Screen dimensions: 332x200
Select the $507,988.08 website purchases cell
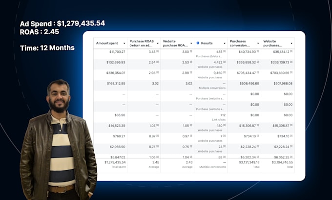pyautogui.click(x=283, y=83)
